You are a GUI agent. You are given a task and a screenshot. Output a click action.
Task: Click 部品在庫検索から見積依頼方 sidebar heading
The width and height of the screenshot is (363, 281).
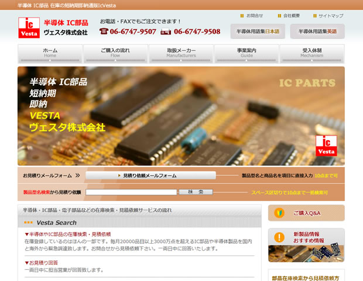pyautogui.click(x=306, y=277)
